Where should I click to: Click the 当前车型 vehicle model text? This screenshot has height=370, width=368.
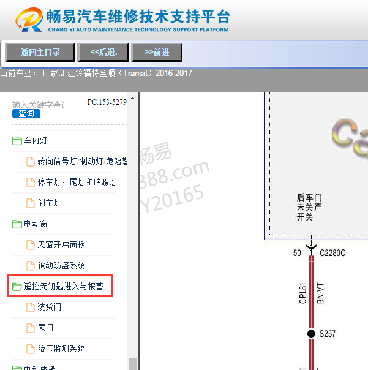pyautogui.click(x=96, y=73)
